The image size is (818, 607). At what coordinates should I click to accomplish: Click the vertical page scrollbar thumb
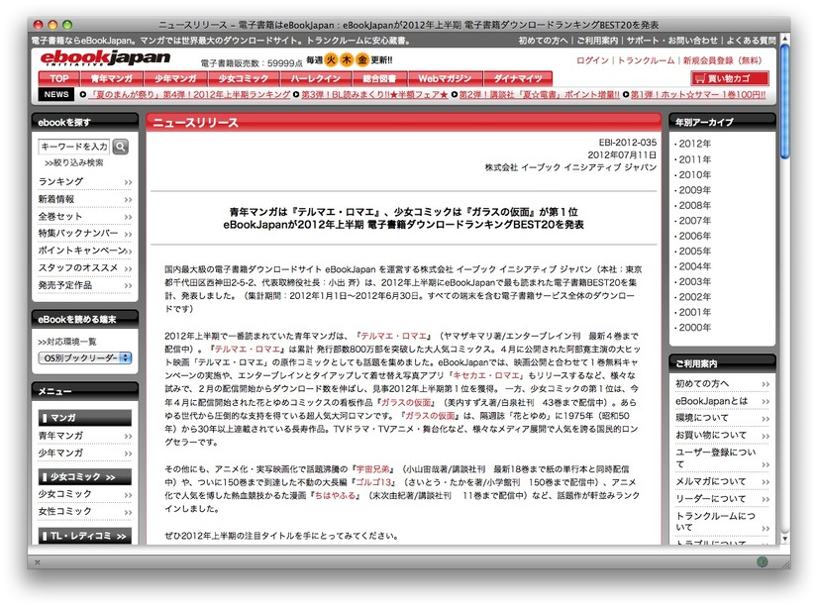[x=784, y=101]
